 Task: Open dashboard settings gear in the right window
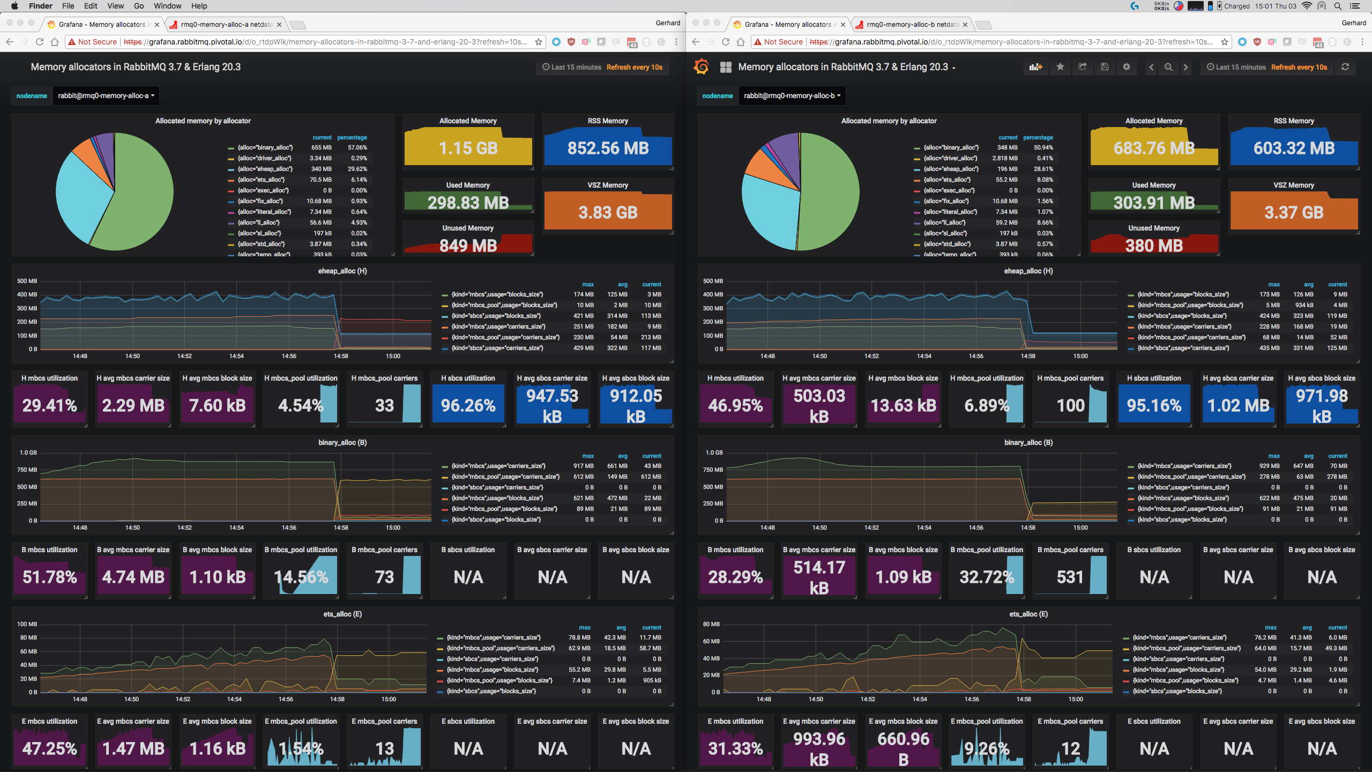pos(1127,67)
